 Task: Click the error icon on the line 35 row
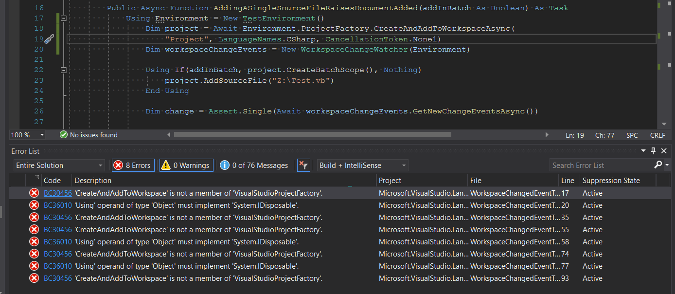pos(34,218)
